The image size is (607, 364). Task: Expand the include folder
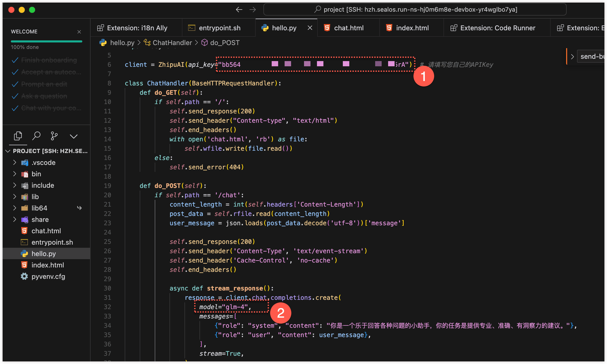[x=15, y=185]
